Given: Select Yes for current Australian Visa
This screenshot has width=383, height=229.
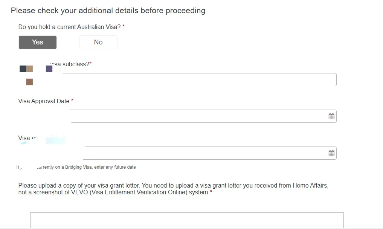Looking at the screenshot, I should tap(38, 42).
